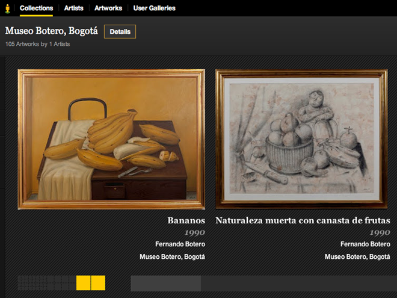This screenshot has width=397, height=298.
Task: Click the Bananos artwork title
Action: [x=186, y=221]
